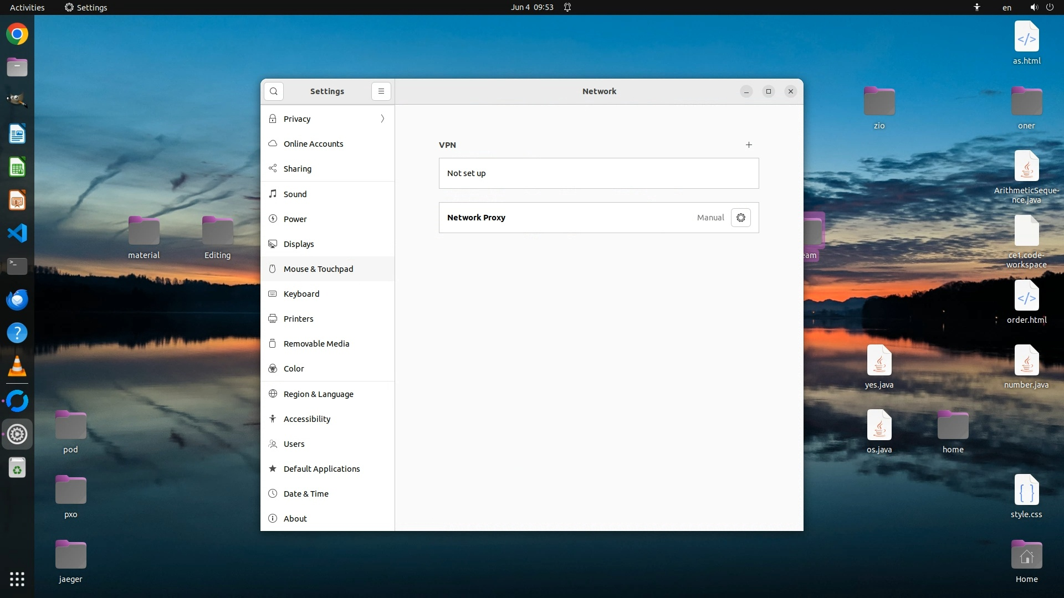The height and width of the screenshot is (598, 1064).
Task: Open Online Accounts settings
Action: [313, 144]
